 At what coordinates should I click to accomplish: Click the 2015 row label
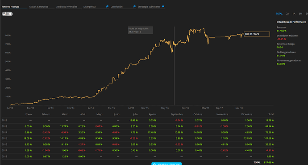coord(4,138)
